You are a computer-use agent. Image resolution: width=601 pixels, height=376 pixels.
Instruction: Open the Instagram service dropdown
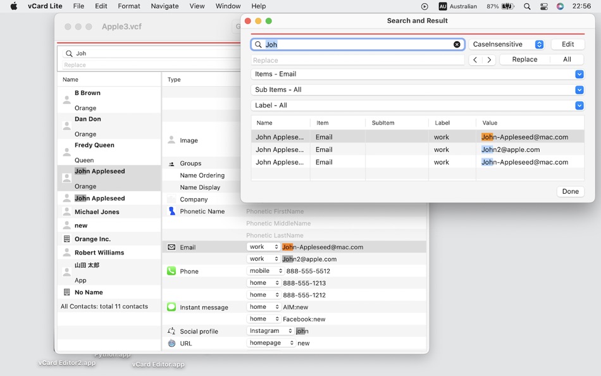pos(270,330)
